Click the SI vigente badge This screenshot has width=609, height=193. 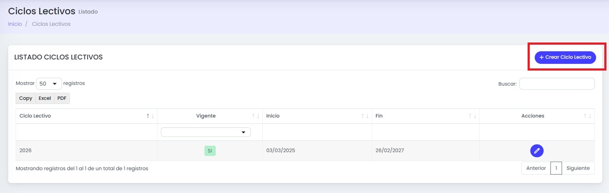pos(210,151)
